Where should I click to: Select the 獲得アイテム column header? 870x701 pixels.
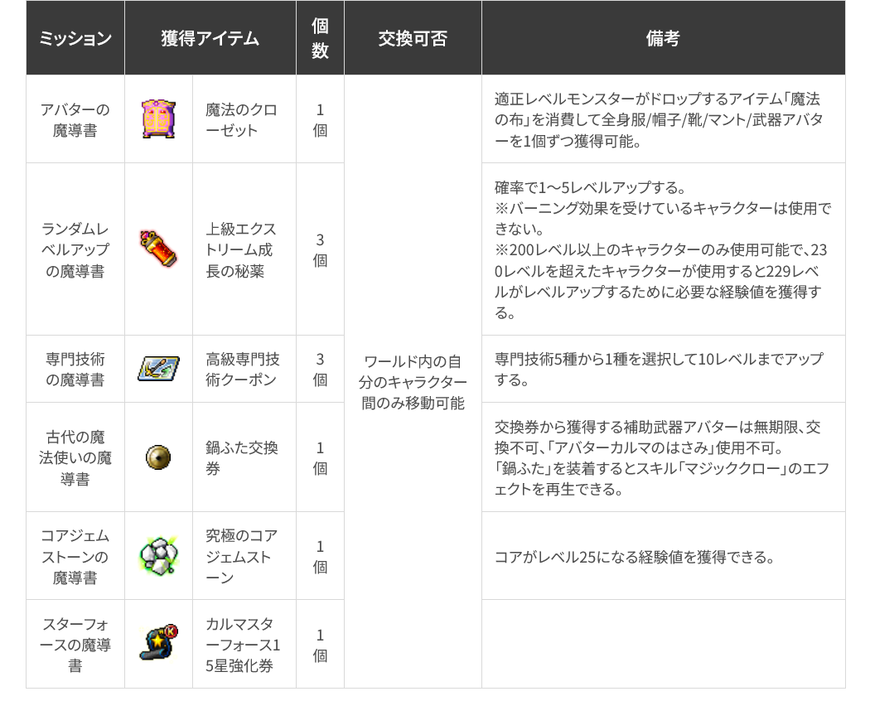[x=210, y=38]
